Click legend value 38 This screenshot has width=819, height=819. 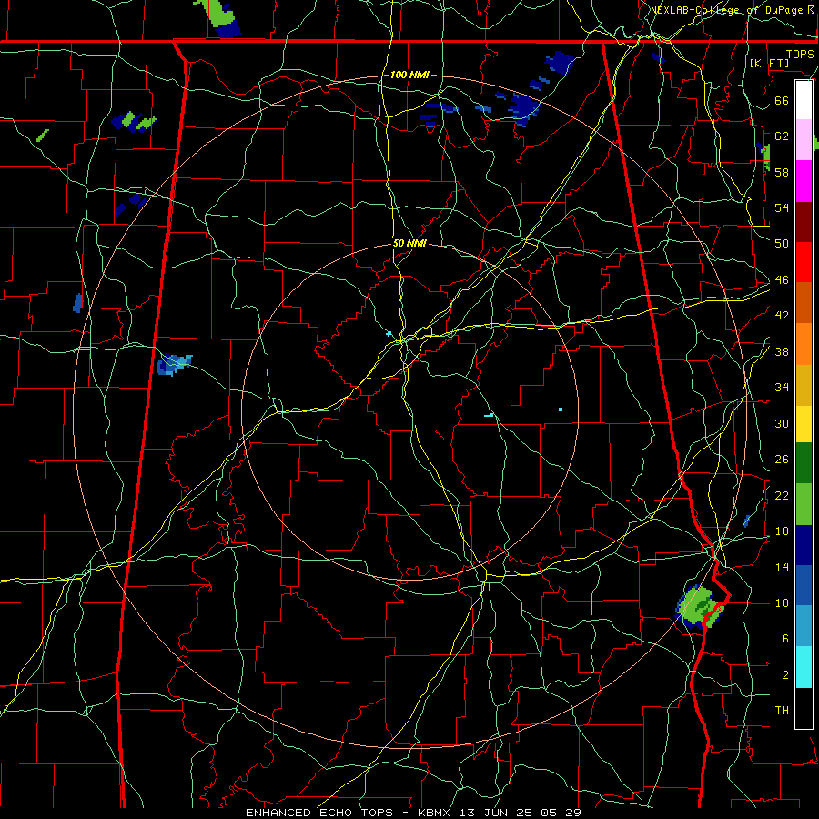782,351
